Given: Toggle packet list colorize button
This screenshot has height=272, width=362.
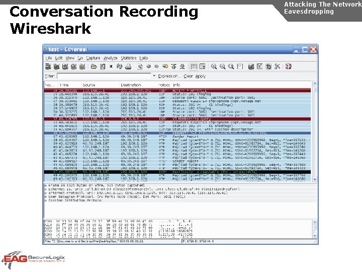Looking at the screenshot, I should click(194, 66).
